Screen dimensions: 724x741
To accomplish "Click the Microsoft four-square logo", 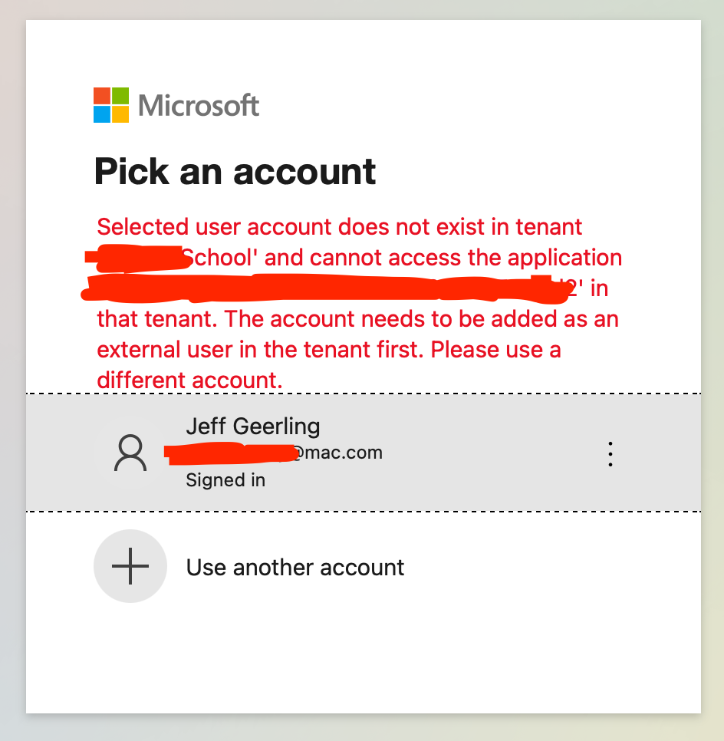I will coord(111,105).
